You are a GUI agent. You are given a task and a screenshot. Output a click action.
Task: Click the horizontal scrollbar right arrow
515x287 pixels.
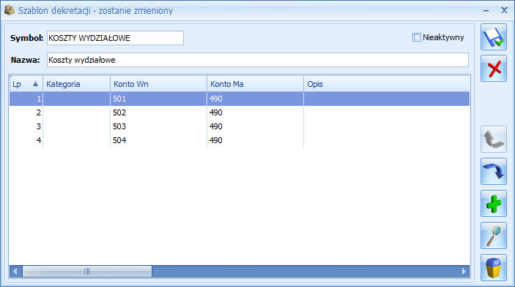(464, 271)
